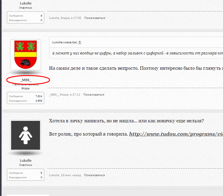Open the _MBK_ coat of arms avatar
The height and width of the screenshot is (196, 223).
click(26, 55)
